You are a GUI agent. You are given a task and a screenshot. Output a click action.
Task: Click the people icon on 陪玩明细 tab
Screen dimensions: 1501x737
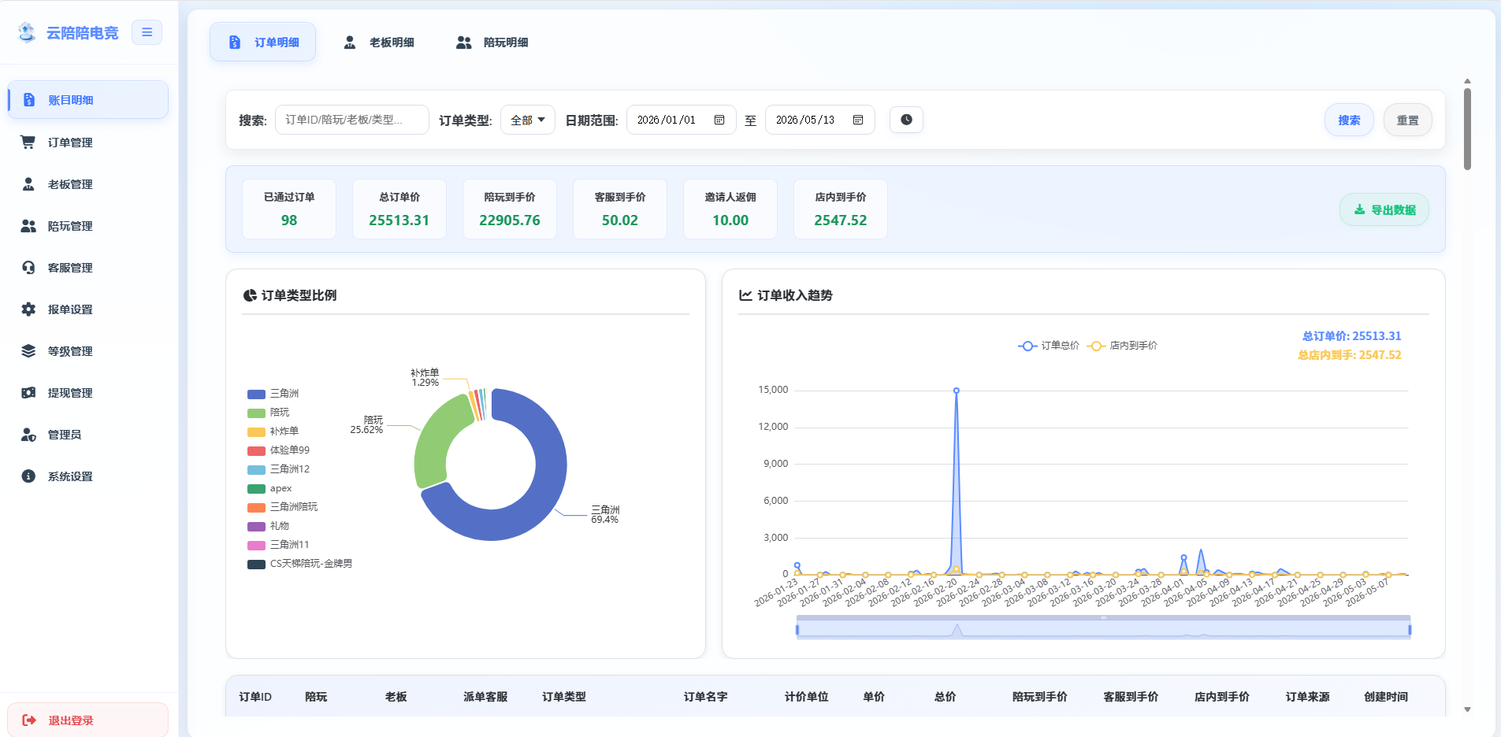point(464,42)
